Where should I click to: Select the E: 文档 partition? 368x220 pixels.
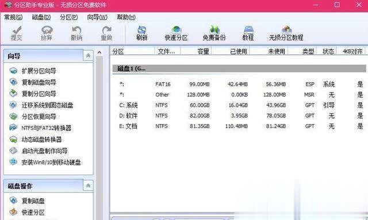[x=239, y=126]
